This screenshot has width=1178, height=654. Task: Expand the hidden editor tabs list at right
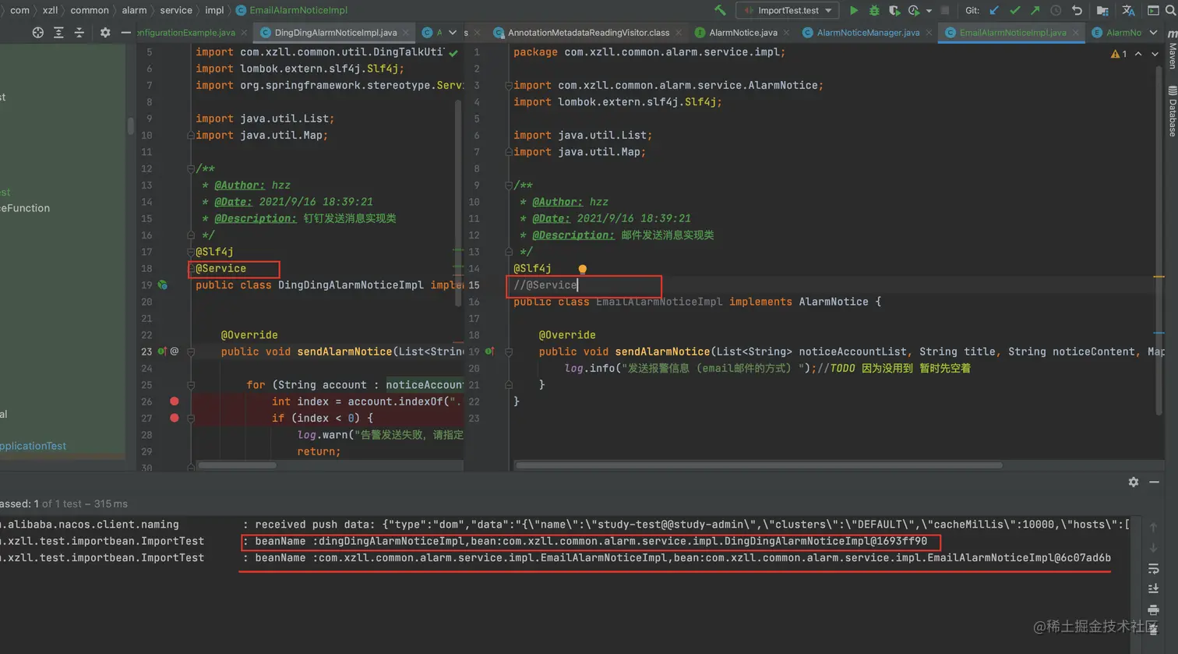(1154, 33)
